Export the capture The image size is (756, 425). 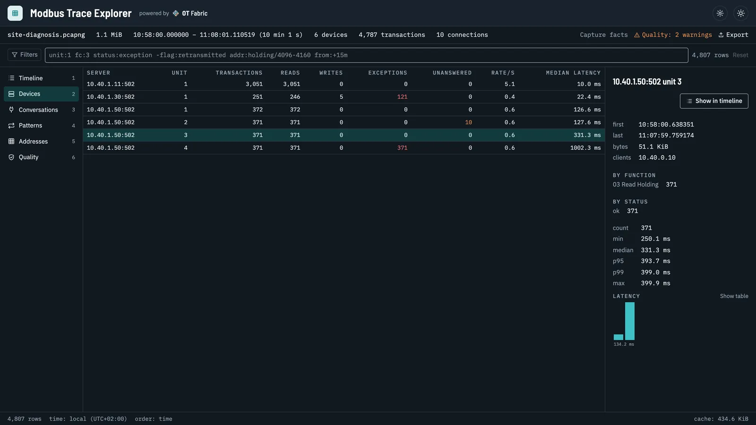(x=733, y=35)
